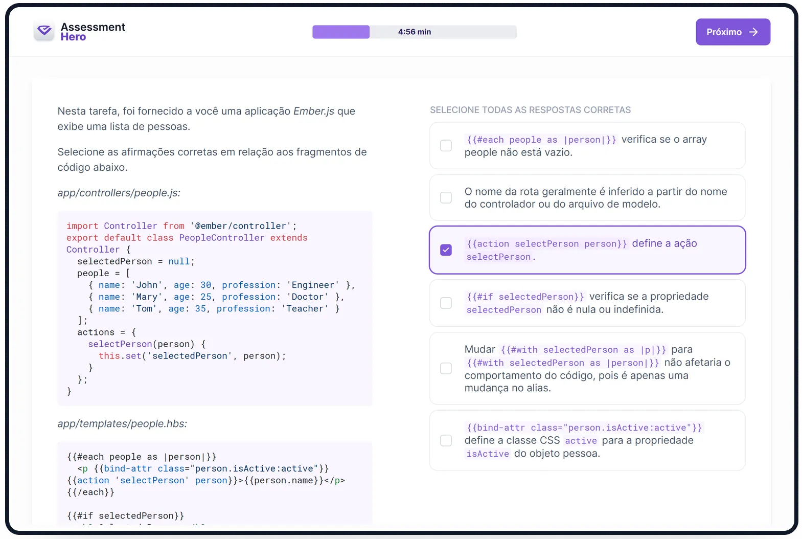Check the '{{#each people as |person|}}' answer checkbox
Screen dimensions: 802x539
coord(446,145)
